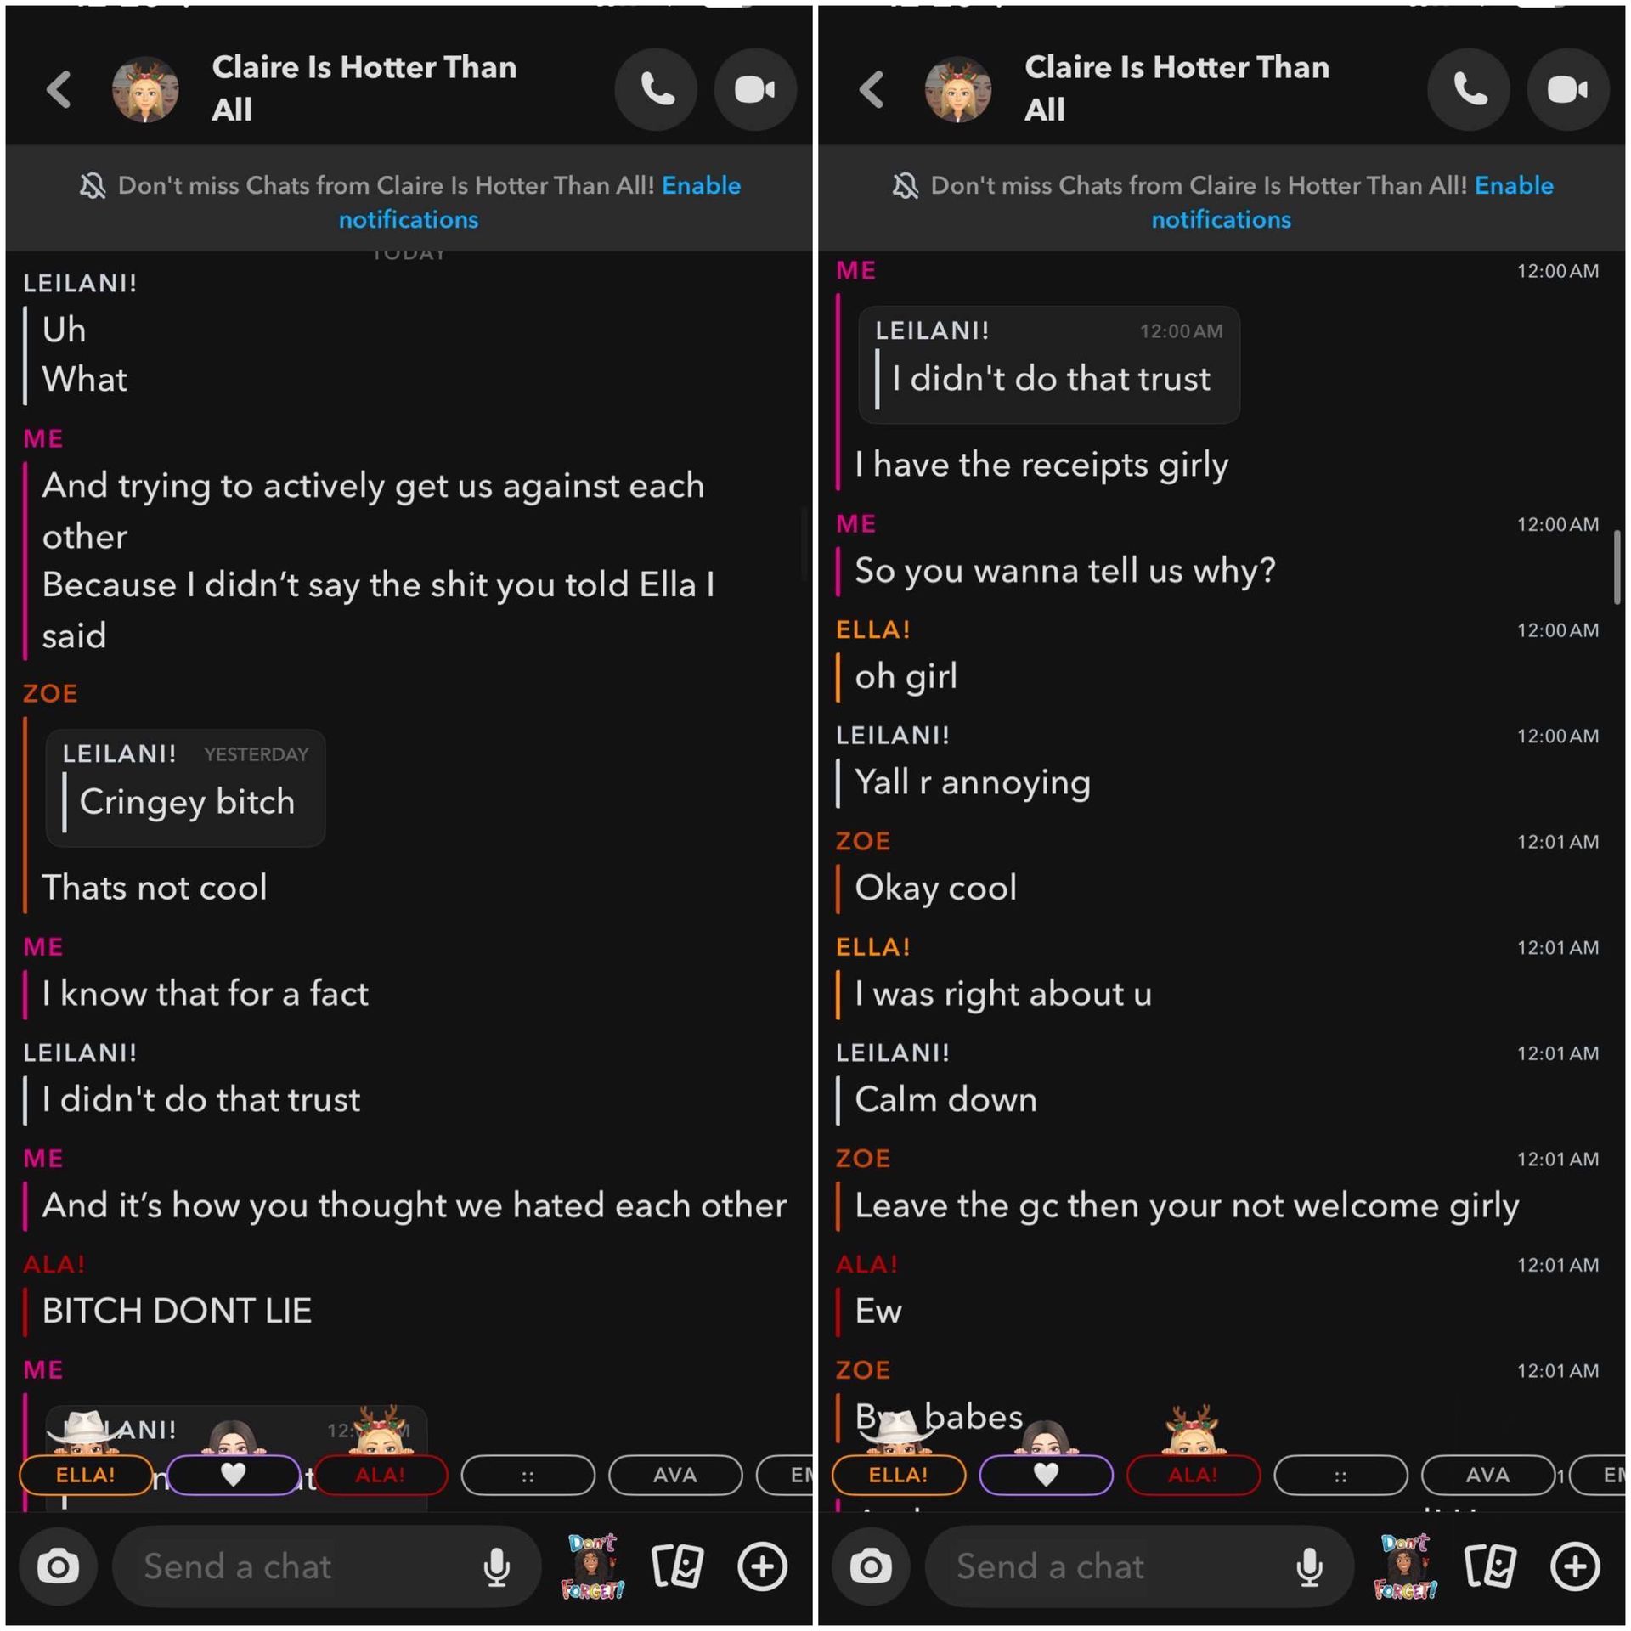This screenshot has height=1631, width=1631.
Task: Start video call in right chat
Action: tap(1567, 89)
